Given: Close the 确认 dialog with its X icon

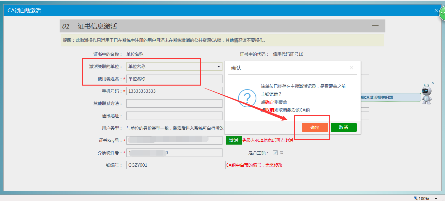Looking at the screenshot, I should pyautogui.click(x=351, y=68).
